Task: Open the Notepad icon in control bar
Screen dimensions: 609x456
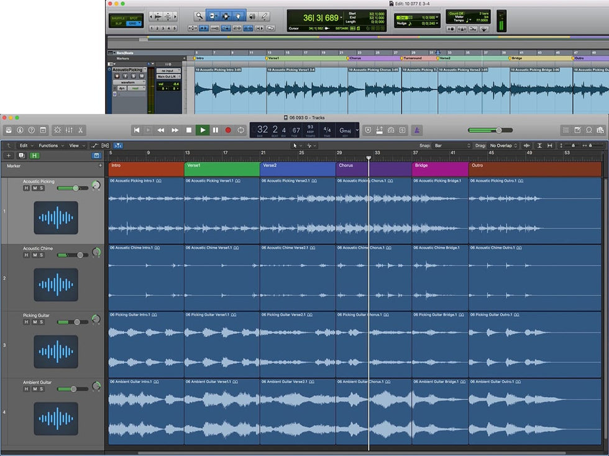Action: pyautogui.click(x=577, y=130)
